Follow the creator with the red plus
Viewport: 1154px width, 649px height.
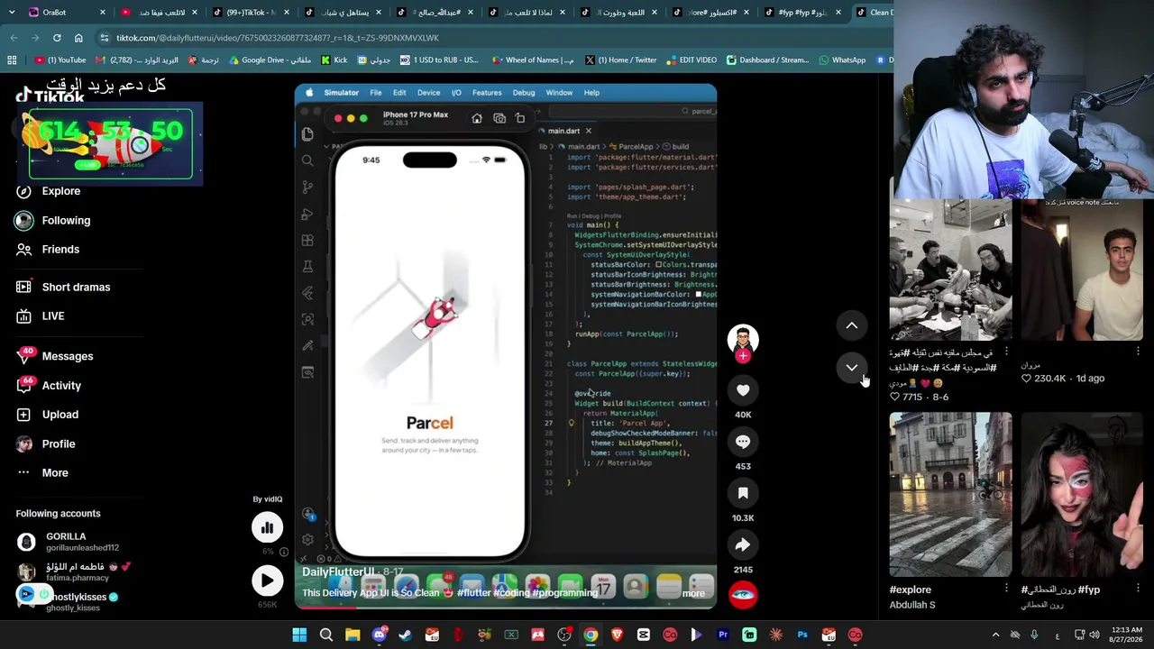pyautogui.click(x=743, y=356)
